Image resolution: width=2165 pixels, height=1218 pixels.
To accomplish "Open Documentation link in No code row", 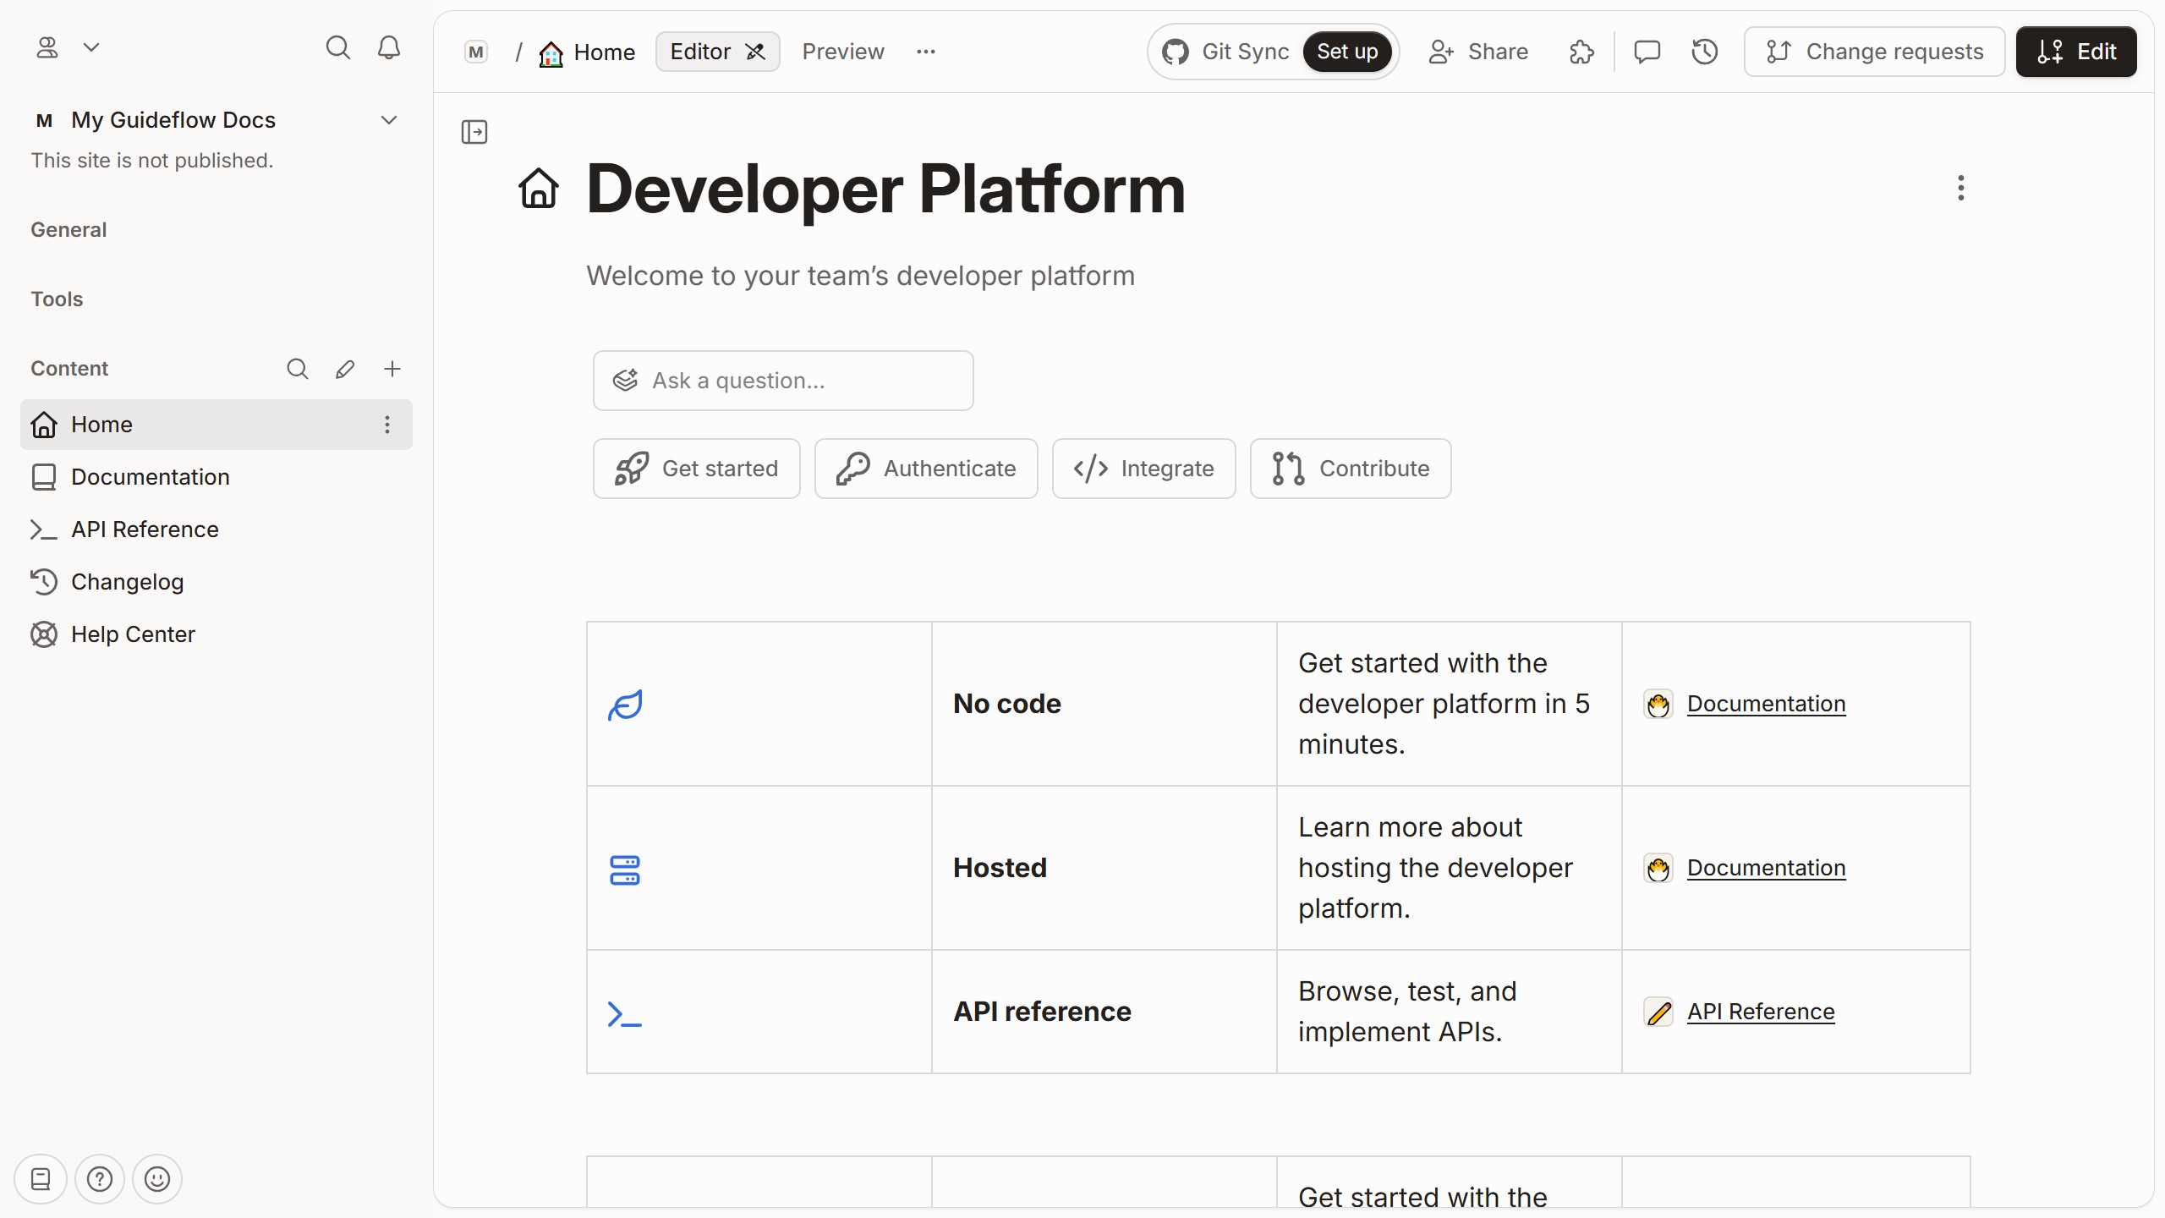I will click(1766, 704).
